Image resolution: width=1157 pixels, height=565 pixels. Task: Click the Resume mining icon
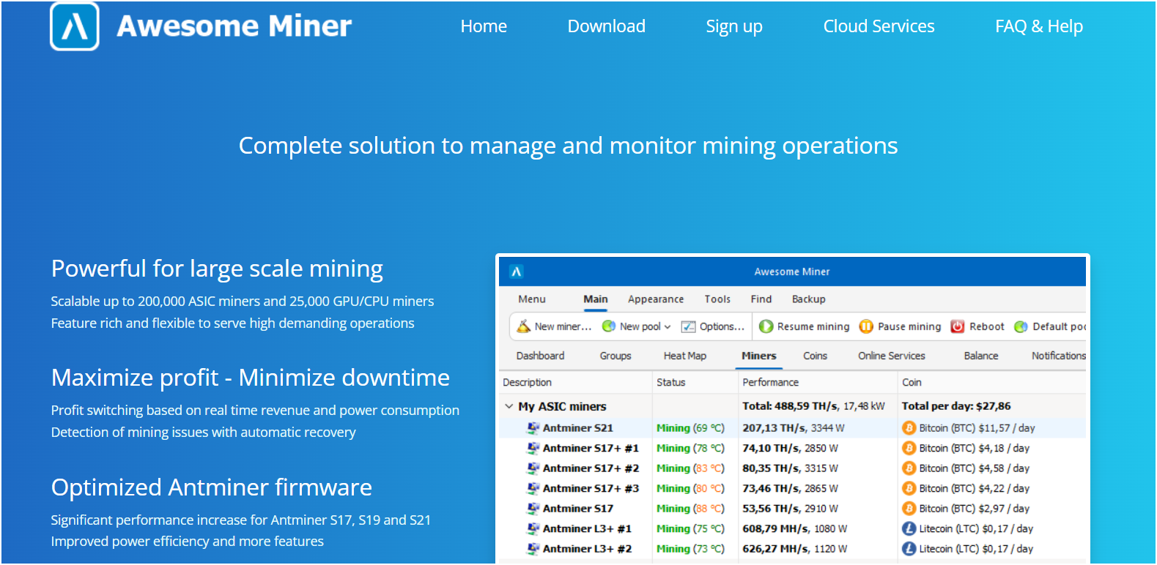pos(766,326)
